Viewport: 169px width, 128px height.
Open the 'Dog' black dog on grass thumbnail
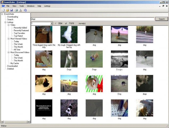(x=119, y=83)
